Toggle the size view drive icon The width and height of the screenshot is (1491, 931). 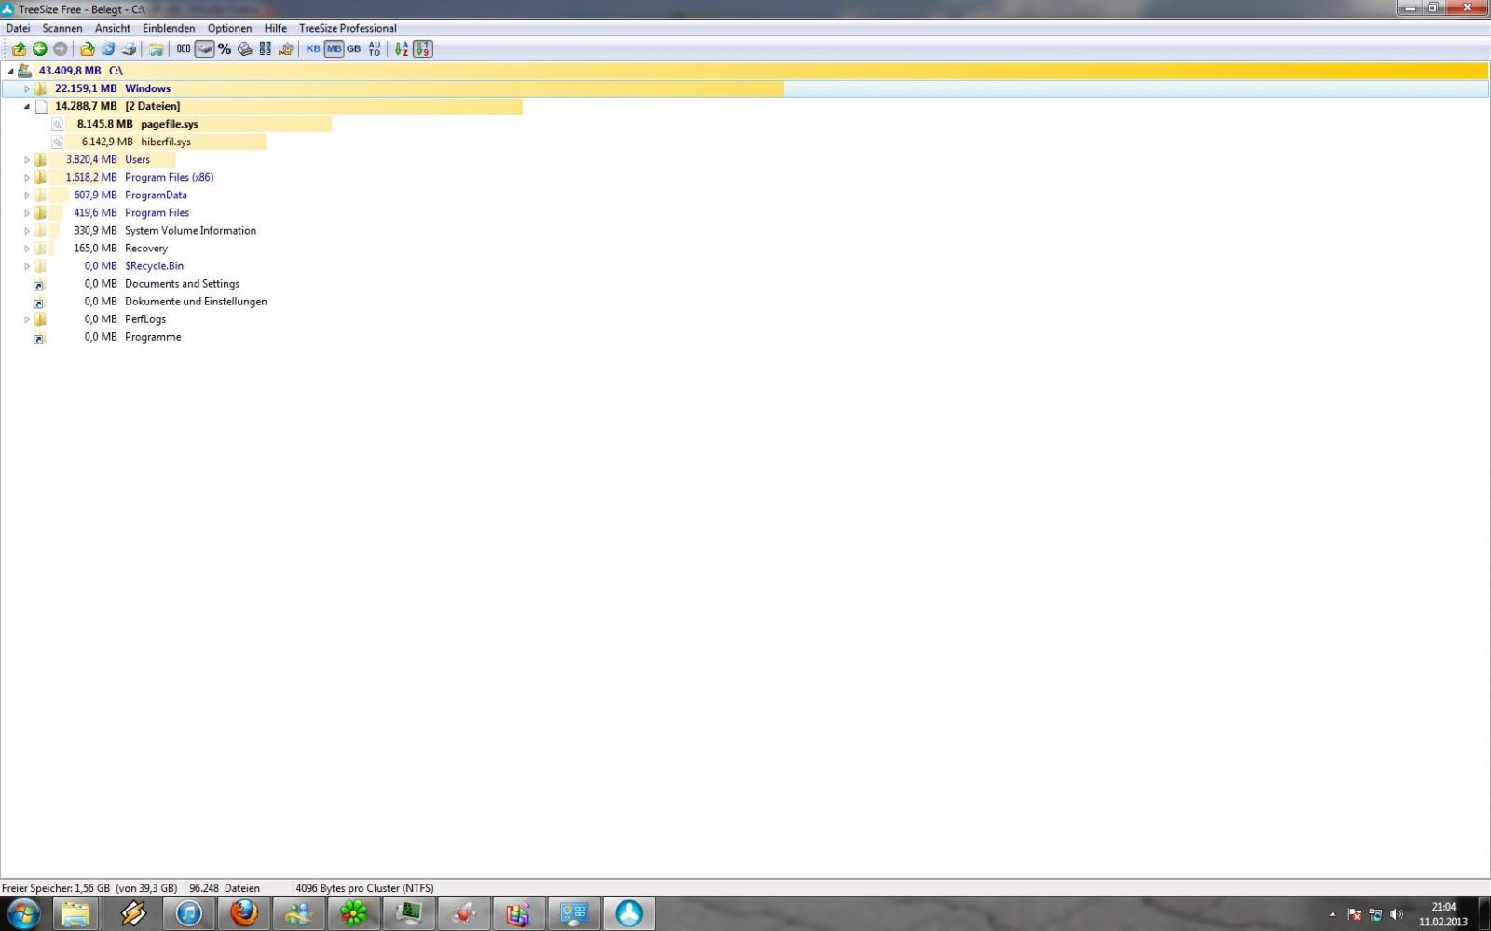pos(204,49)
